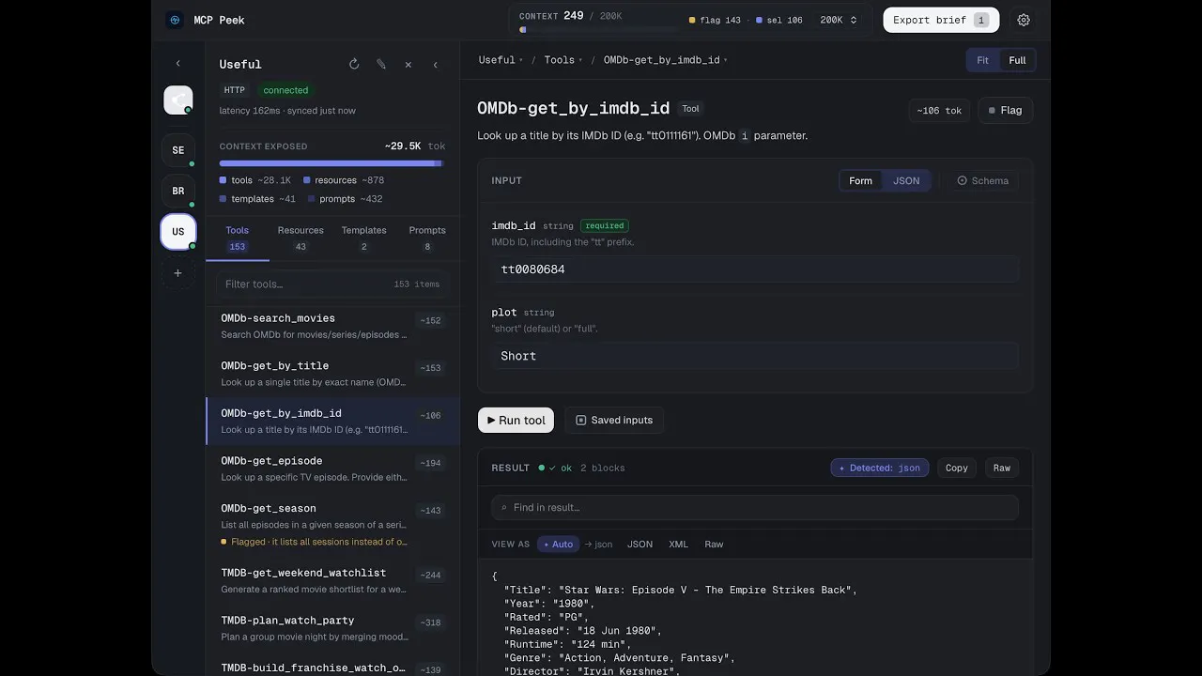
Task: Open Saved inputs
Action: coord(614,420)
